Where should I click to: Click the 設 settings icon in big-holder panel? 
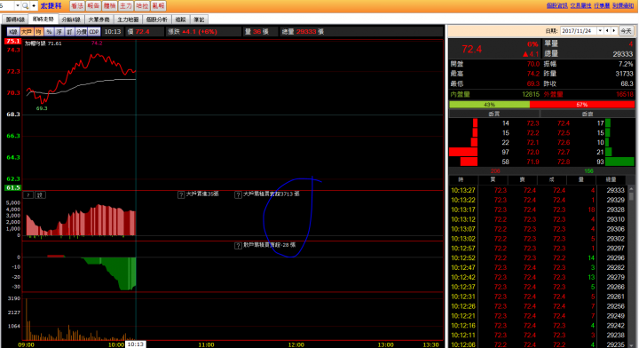click(40, 195)
